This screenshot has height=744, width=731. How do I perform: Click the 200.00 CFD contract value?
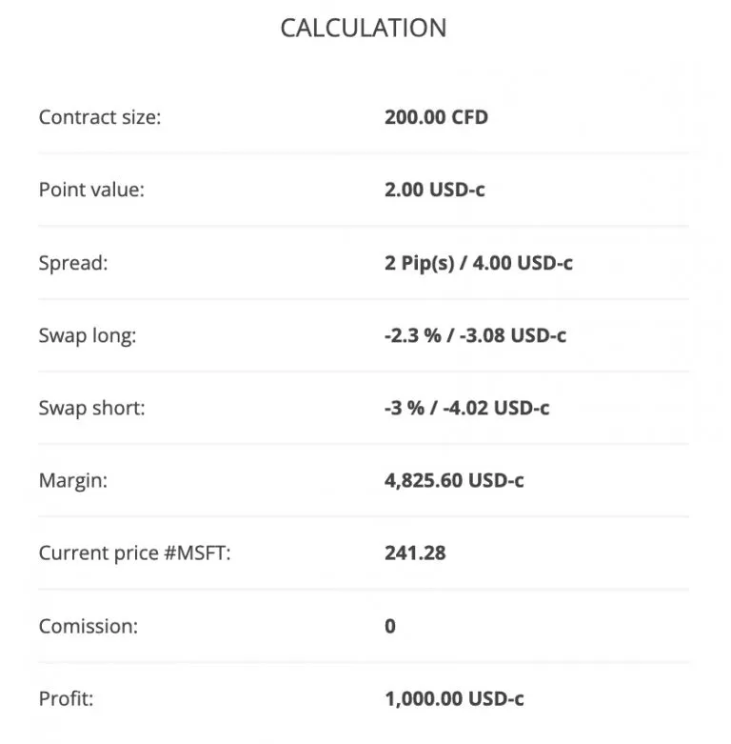(436, 117)
